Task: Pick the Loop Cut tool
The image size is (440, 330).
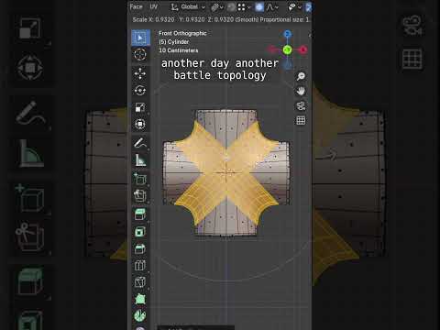Action: [x=140, y=265]
